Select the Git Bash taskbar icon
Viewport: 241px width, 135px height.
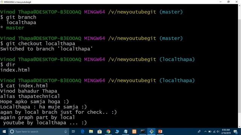click(151, 132)
